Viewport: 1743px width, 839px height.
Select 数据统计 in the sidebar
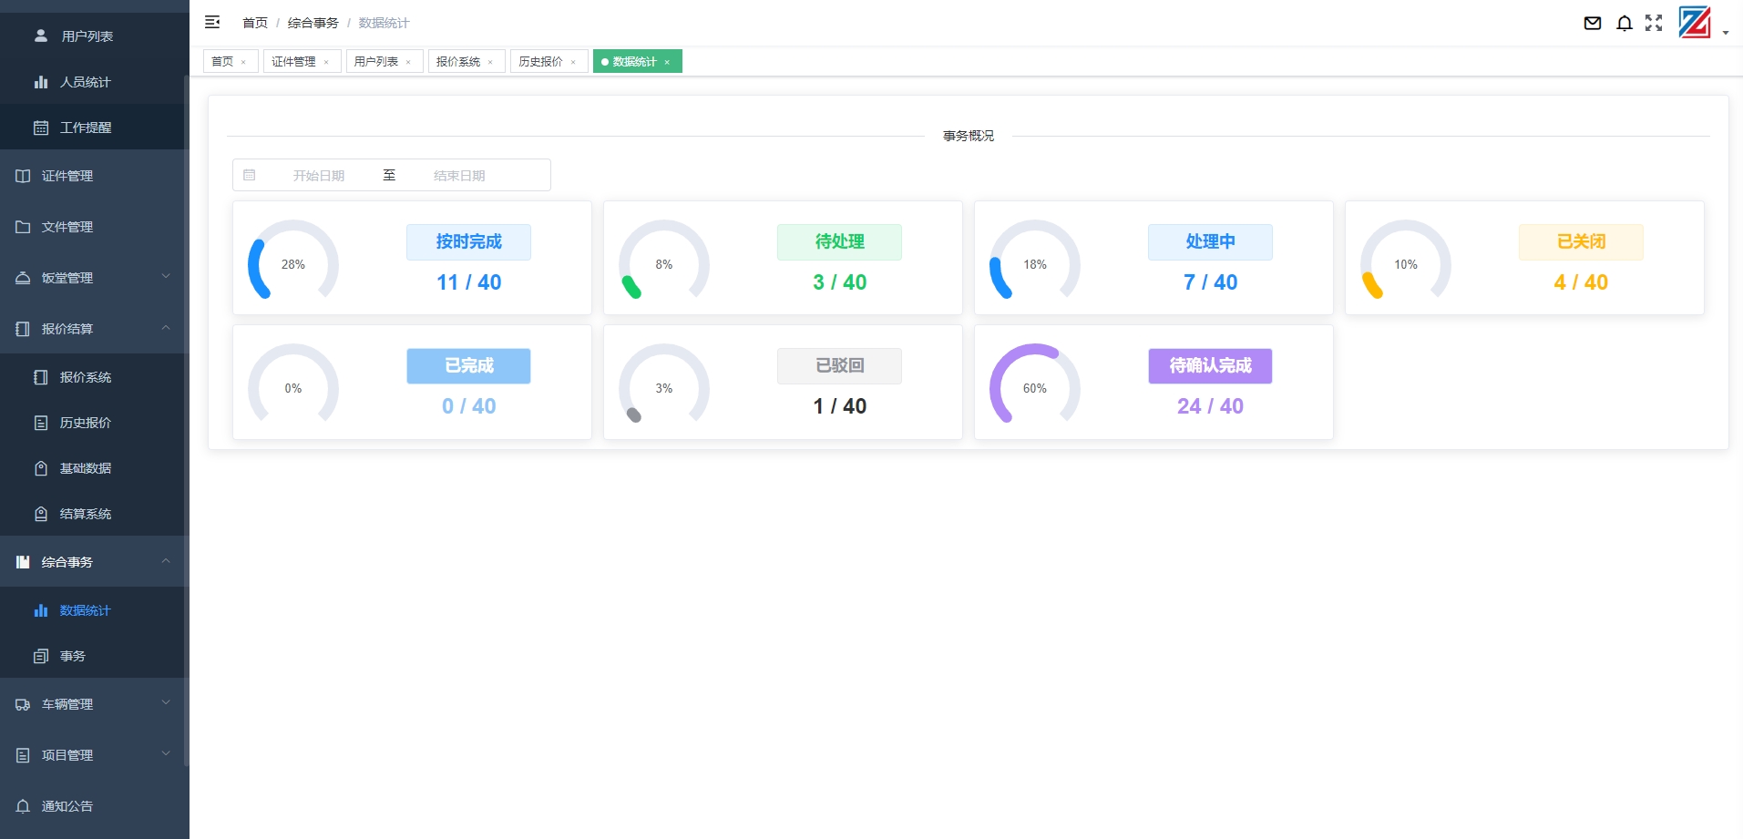click(x=92, y=609)
